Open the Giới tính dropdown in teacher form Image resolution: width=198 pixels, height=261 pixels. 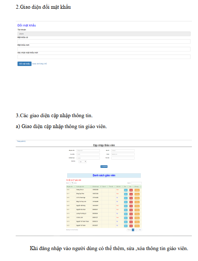[82, 162]
